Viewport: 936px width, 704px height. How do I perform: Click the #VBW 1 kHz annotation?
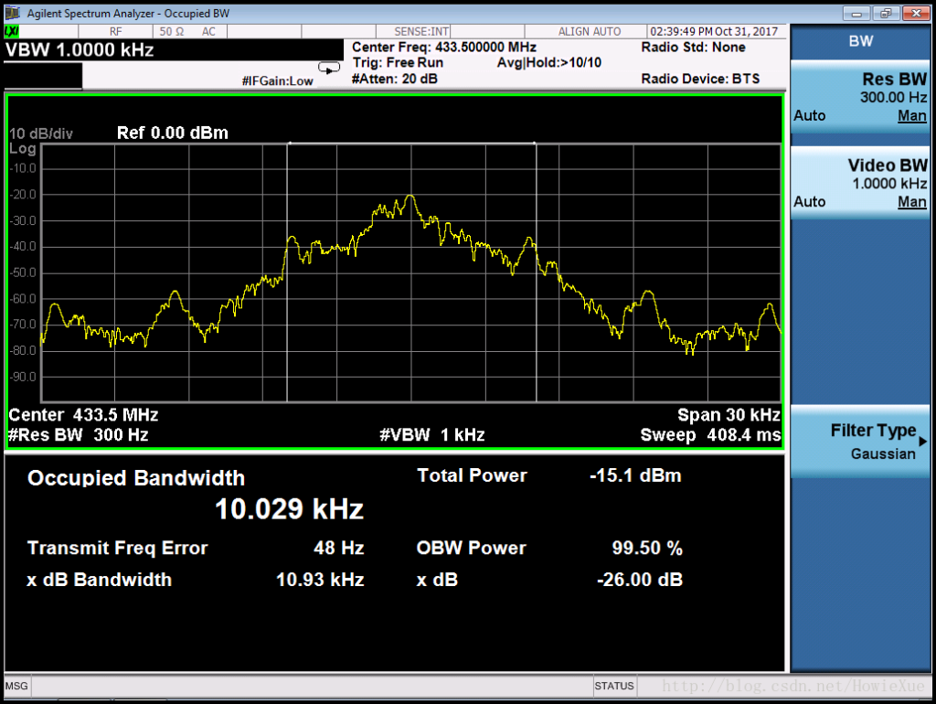point(432,434)
